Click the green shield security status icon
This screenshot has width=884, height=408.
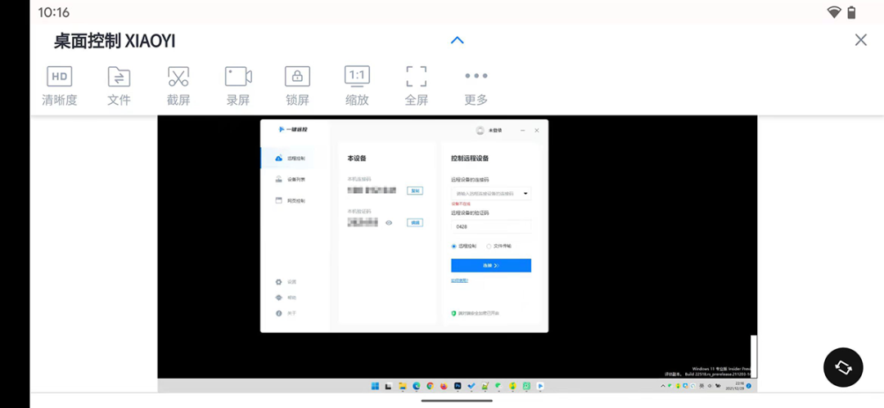pyautogui.click(x=453, y=313)
